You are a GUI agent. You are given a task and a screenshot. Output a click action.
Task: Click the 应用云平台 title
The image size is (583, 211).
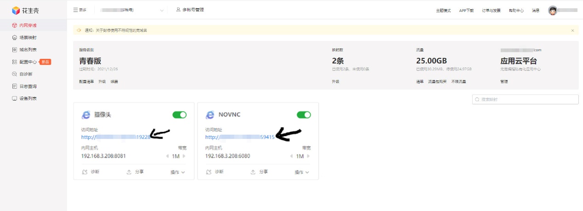[519, 61]
